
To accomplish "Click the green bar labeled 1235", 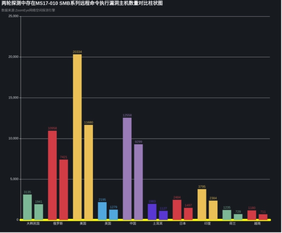I will [227, 215].
